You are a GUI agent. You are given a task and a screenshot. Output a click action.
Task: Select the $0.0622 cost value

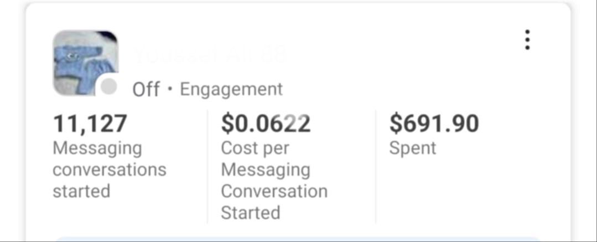click(x=266, y=123)
